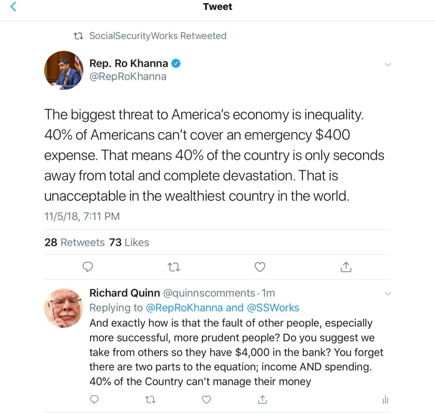Retweet Richard Quinn's reply
Viewport: 435px width, 413px height.
pyautogui.click(x=150, y=399)
